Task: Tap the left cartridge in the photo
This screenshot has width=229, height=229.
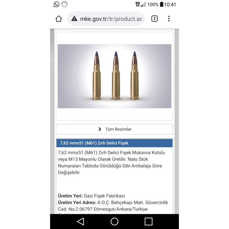Action: 97,76
